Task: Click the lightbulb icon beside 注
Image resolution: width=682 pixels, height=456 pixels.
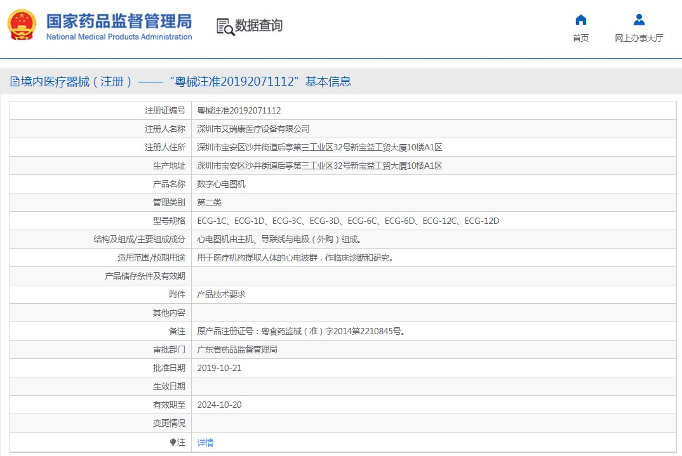Action: click(x=173, y=442)
